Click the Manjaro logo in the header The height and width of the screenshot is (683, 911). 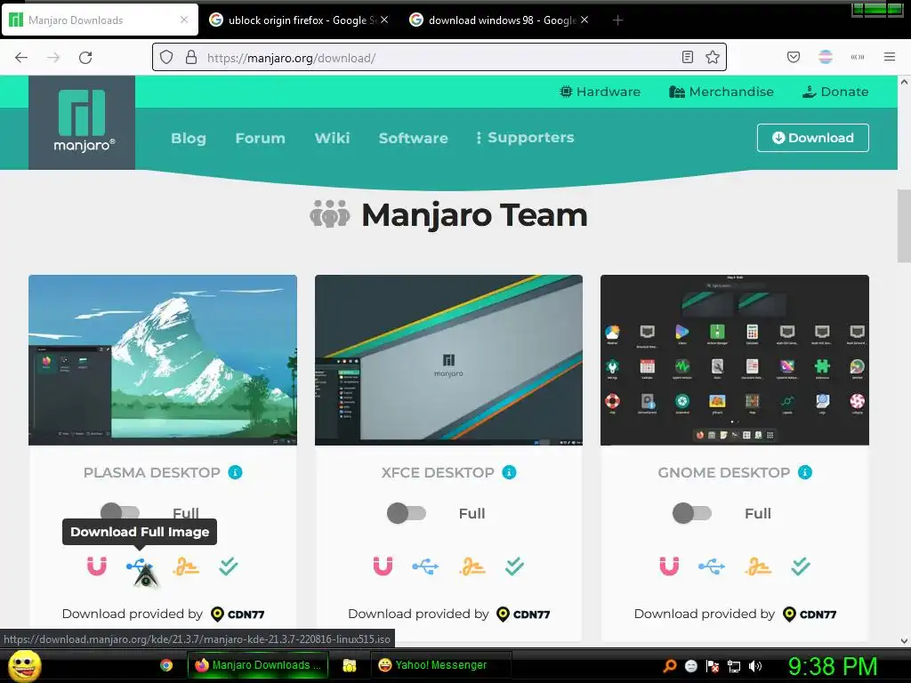82,122
